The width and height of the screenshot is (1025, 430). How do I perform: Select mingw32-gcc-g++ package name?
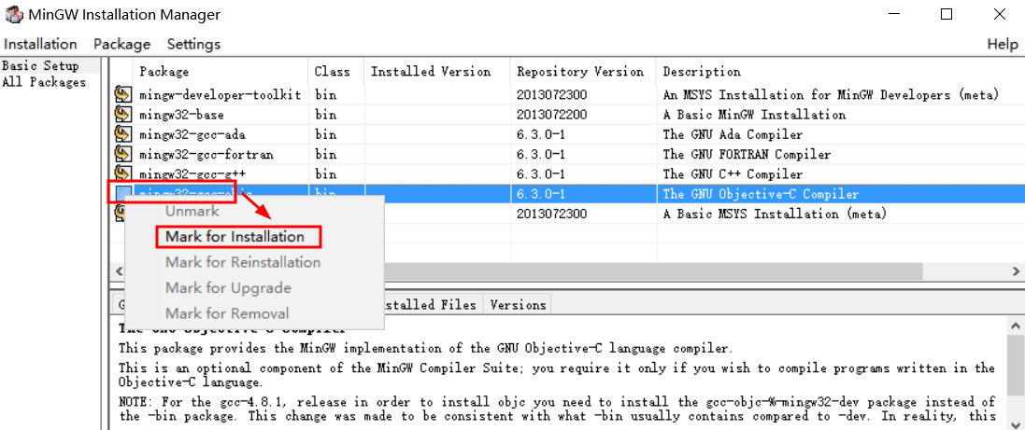tap(192, 174)
